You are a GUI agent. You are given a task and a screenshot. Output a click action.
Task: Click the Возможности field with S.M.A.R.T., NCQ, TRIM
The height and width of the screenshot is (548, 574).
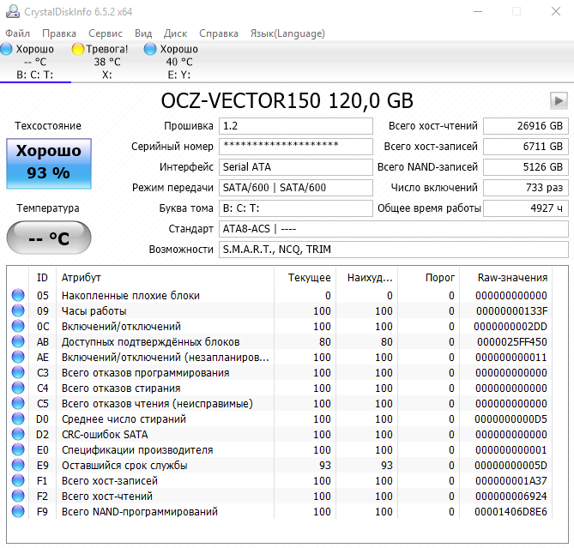pos(394,249)
